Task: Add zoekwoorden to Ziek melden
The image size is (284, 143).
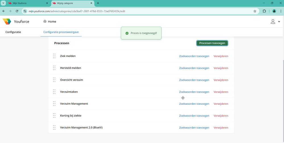Action: pos(194,56)
